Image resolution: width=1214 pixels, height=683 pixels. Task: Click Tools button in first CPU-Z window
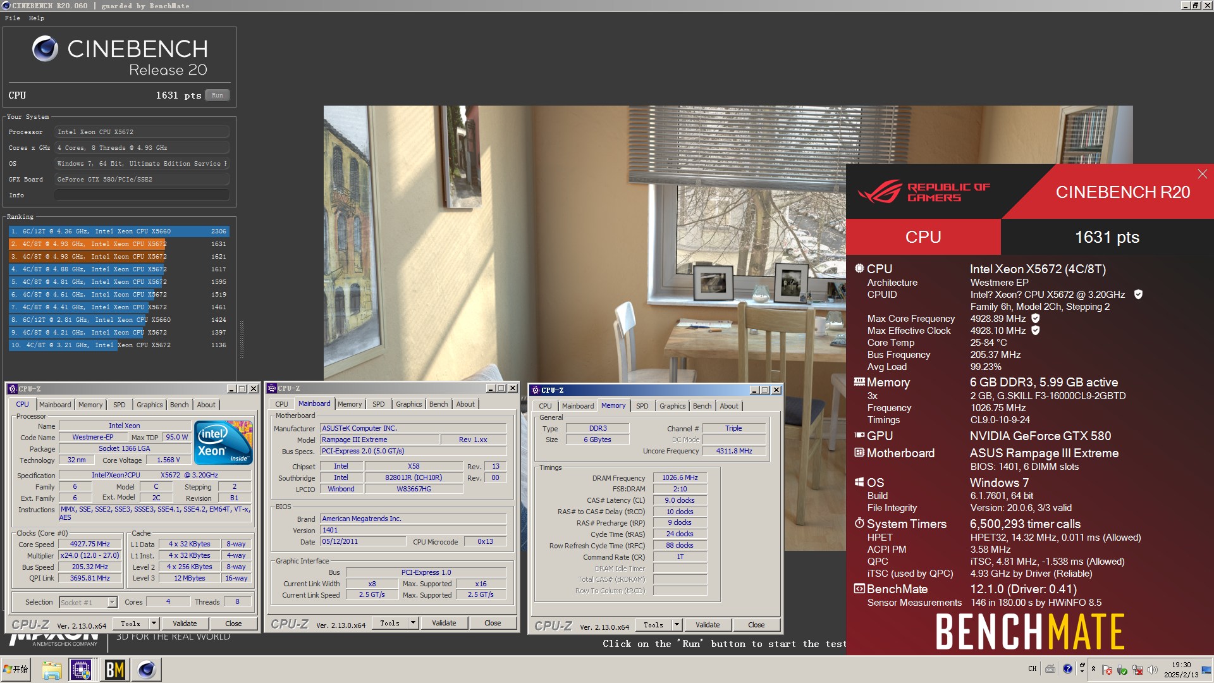(131, 624)
